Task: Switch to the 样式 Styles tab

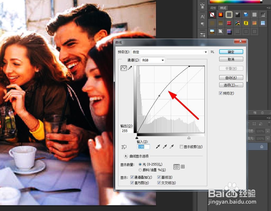Action: click(x=223, y=8)
